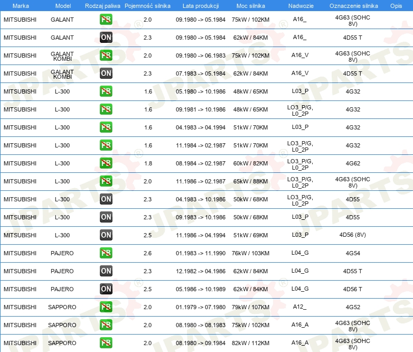The height and width of the screenshot is (352, 413).
Task: Click petrol icon in Sapporo 82kW row
Action: (106, 342)
